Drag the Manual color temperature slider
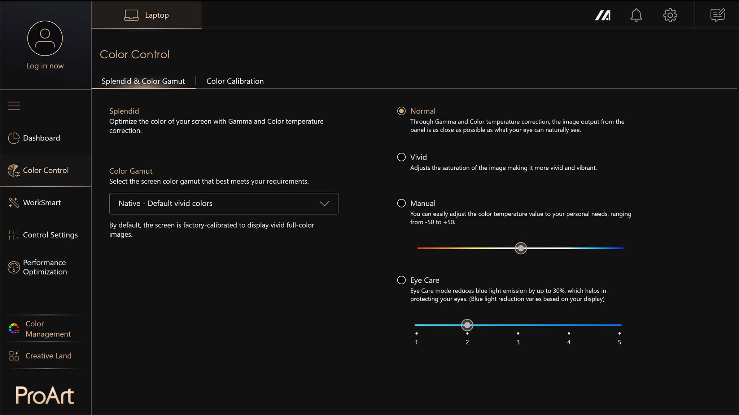Image resolution: width=739 pixels, height=415 pixels. (x=520, y=248)
